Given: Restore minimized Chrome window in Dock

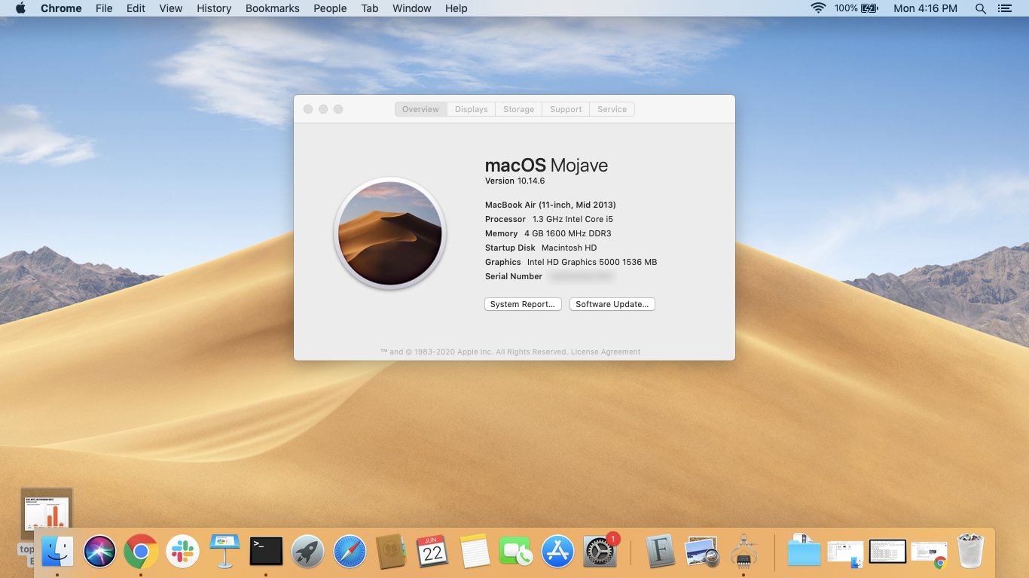Looking at the screenshot, I should click(x=929, y=554).
